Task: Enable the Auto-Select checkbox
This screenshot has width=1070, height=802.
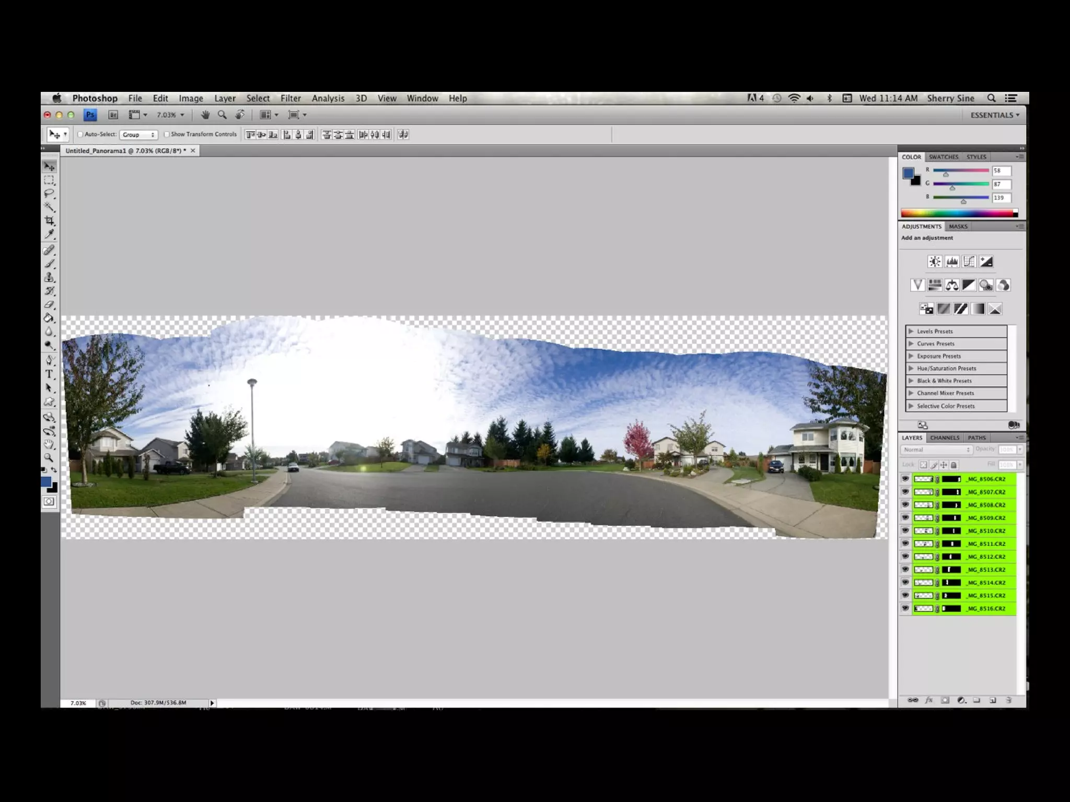Action: [80, 135]
